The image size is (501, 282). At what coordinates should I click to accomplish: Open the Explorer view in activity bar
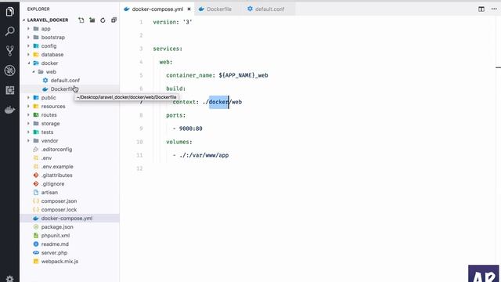pyautogui.click(x=9, y=12)
